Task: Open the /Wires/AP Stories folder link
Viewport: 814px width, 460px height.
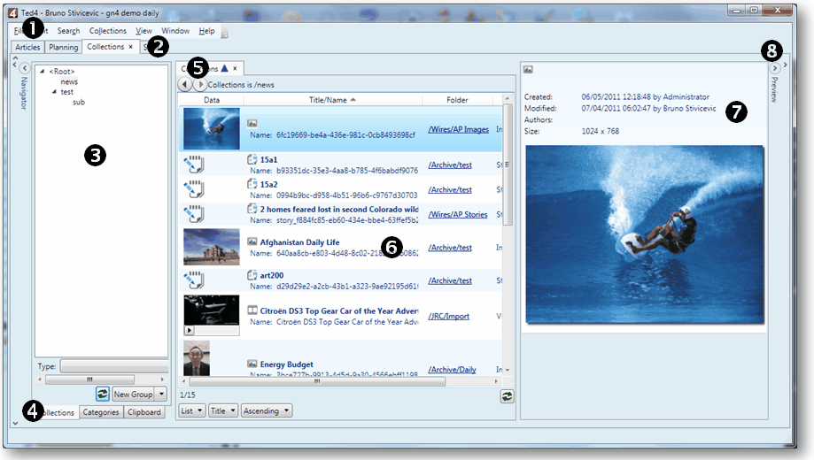Action: tap(458, 214)
